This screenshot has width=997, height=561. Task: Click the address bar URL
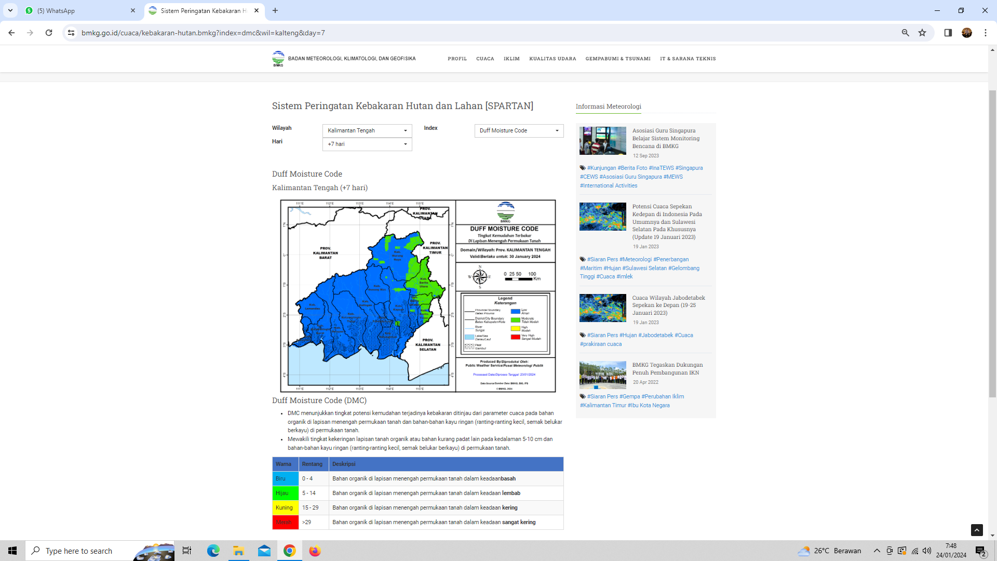pyautogui.click(x=203, y=33)
